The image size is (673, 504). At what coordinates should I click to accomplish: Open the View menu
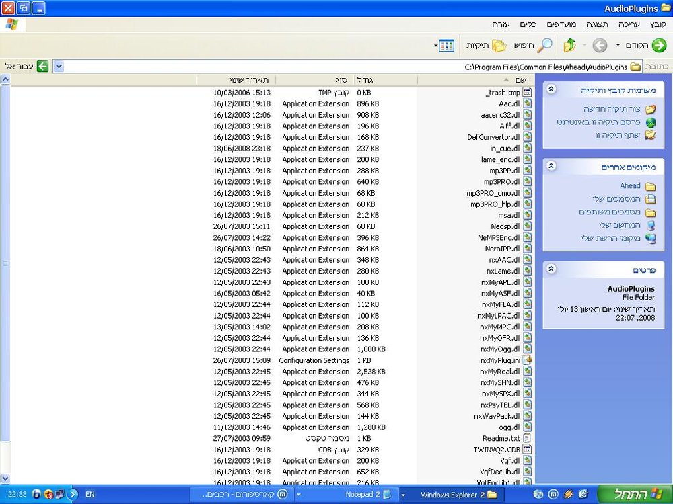pos(597,24)
